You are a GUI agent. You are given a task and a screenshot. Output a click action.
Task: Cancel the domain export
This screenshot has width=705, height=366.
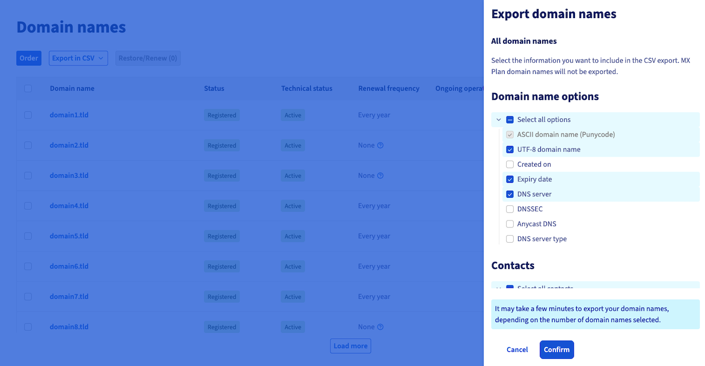coord(517,349)
